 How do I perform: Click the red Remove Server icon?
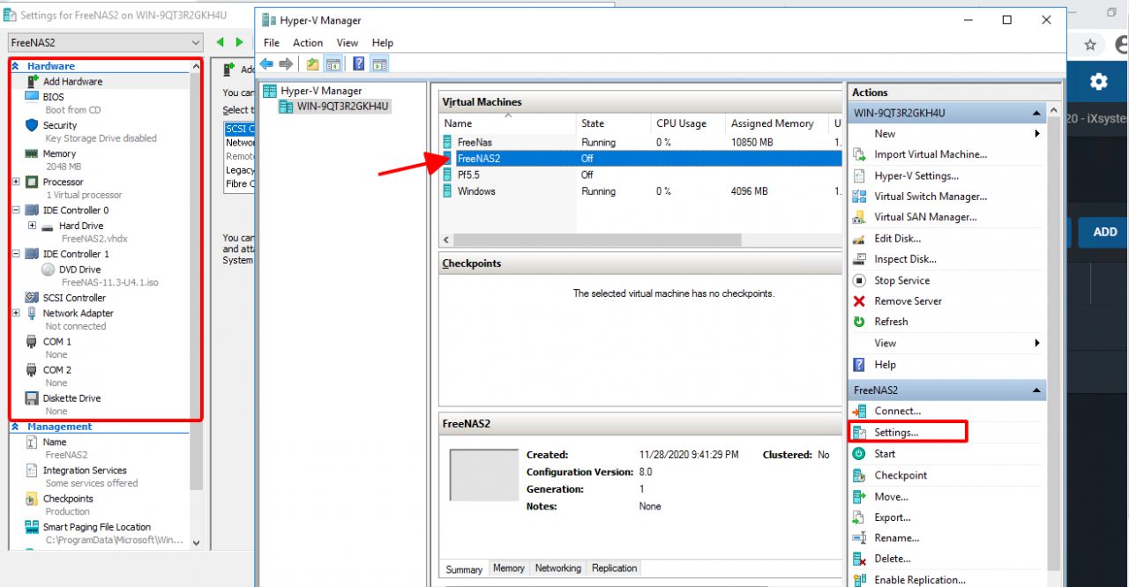click(x=859, y=301)
